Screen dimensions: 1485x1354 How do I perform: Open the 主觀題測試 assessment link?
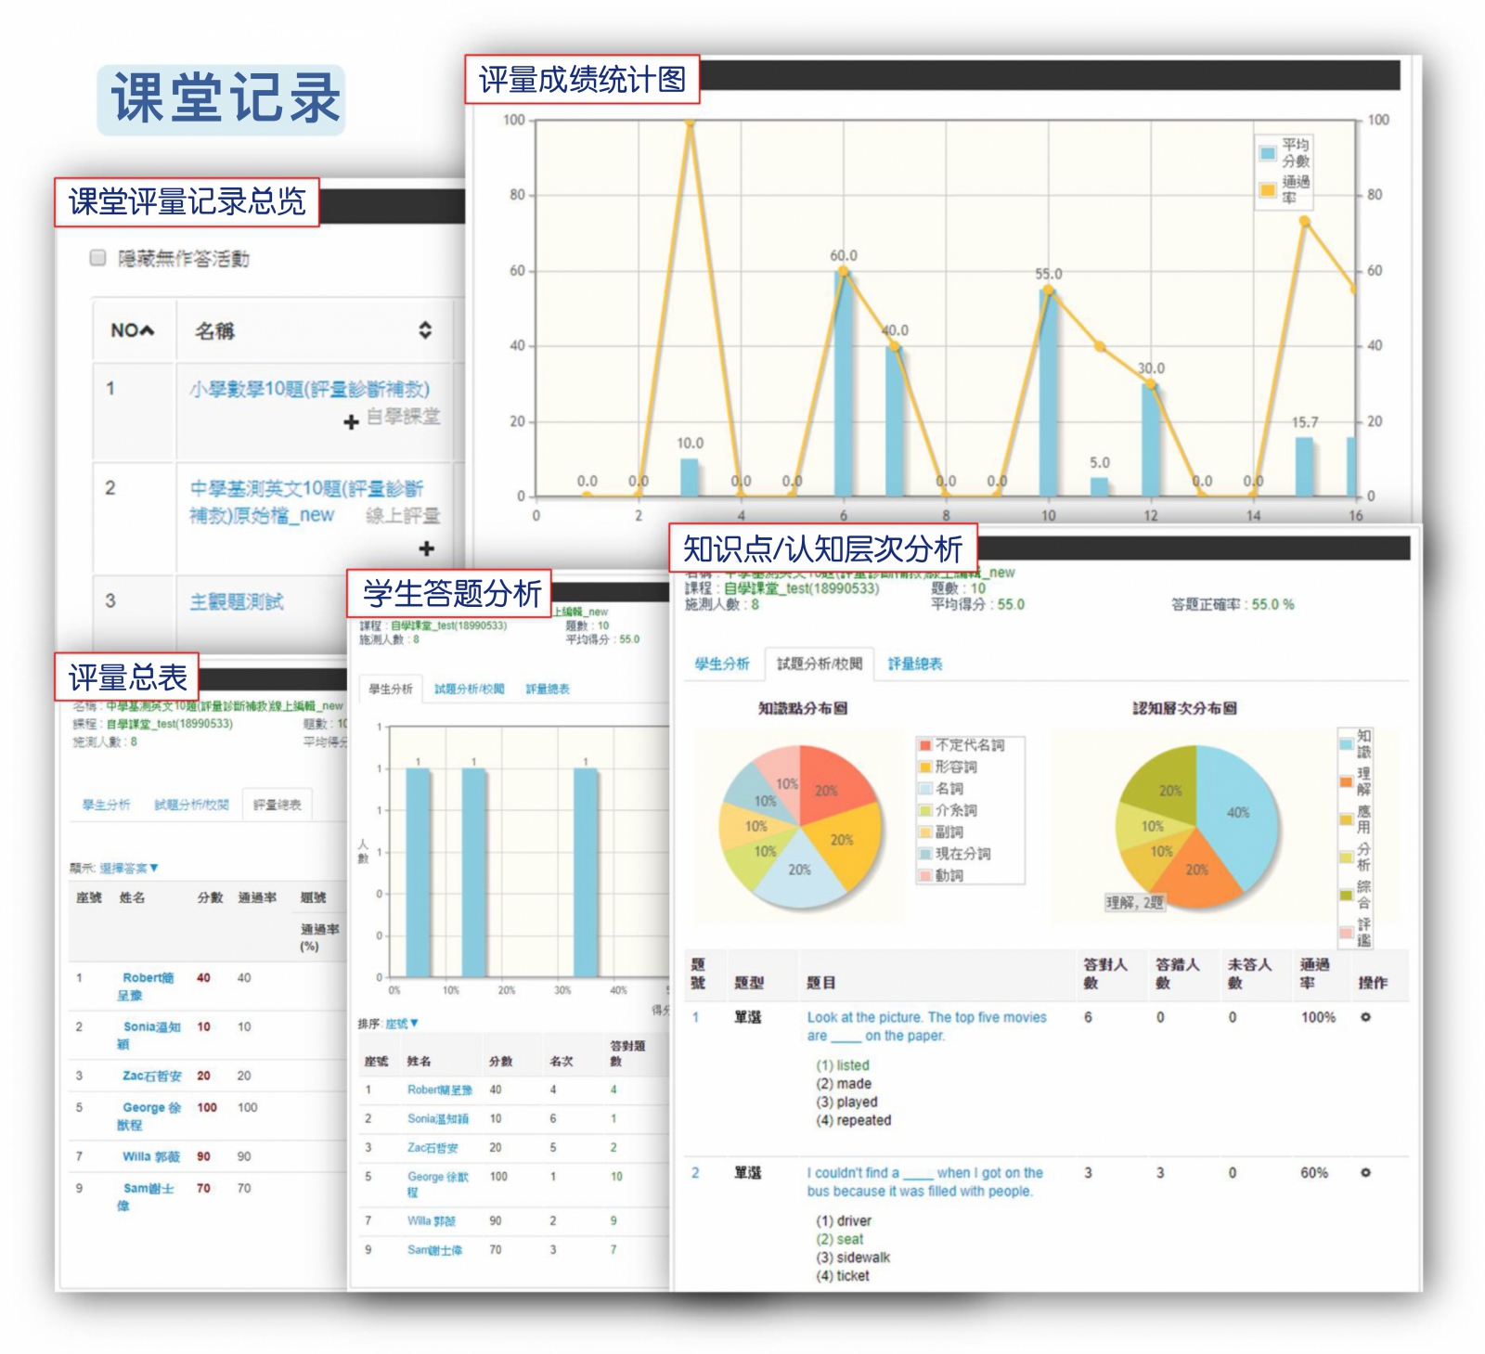[x=237, y=602]
